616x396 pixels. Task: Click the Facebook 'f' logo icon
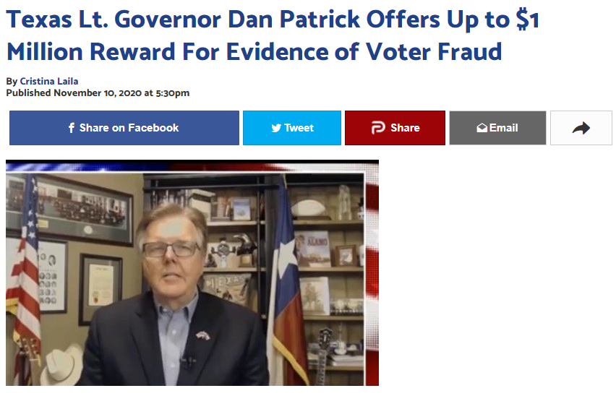(x=72, y=128)
